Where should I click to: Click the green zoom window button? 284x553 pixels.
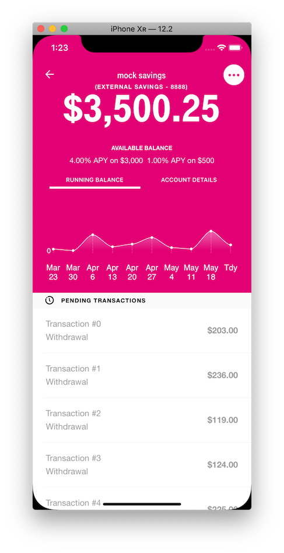(64, 29)
